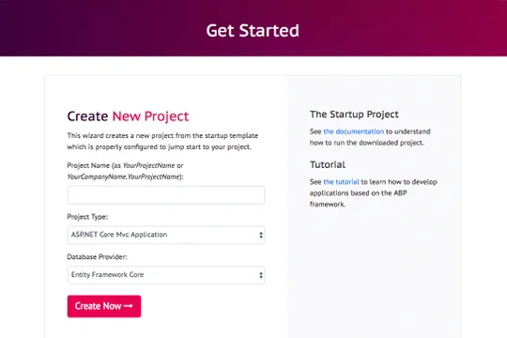Open the tutorial link
The image size is (507, 338).
(x=341, y=182)
